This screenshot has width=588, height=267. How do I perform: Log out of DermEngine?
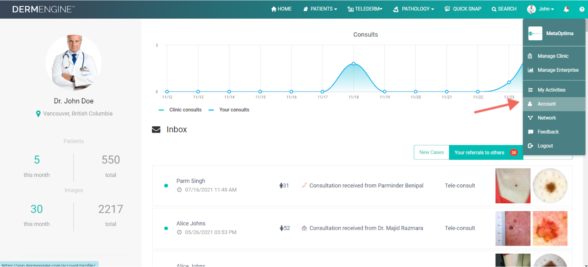tap(554, 146)
